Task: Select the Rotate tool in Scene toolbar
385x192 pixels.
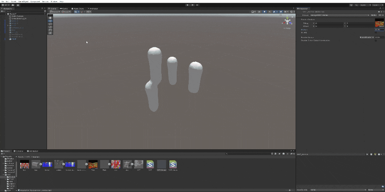Action: 50,24
